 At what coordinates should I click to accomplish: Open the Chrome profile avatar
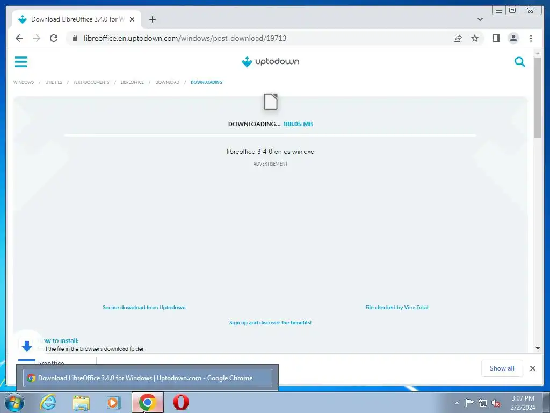[513, 38]
